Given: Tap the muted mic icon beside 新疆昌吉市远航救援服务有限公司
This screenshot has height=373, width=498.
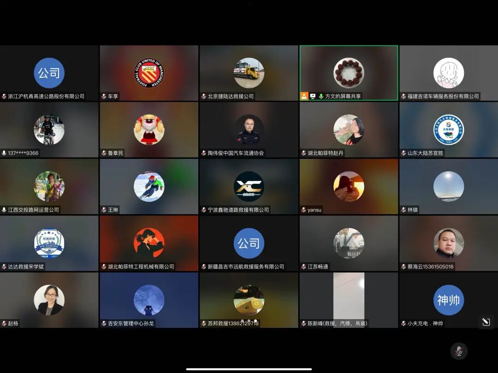Looking at the screenshot, I should pos(204,267).
